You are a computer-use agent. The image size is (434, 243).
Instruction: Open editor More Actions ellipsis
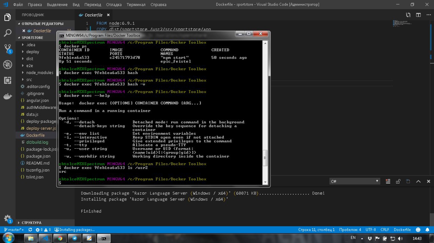click(429, 15)
